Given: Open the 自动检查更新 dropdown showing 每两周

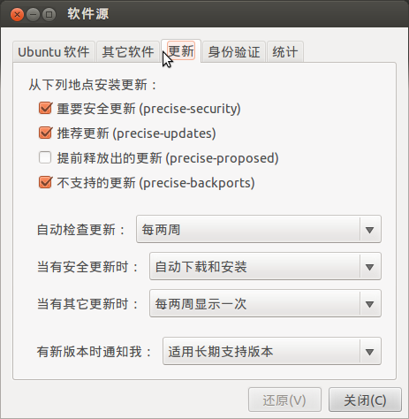Looking at the screenshot, I should 259,229.
